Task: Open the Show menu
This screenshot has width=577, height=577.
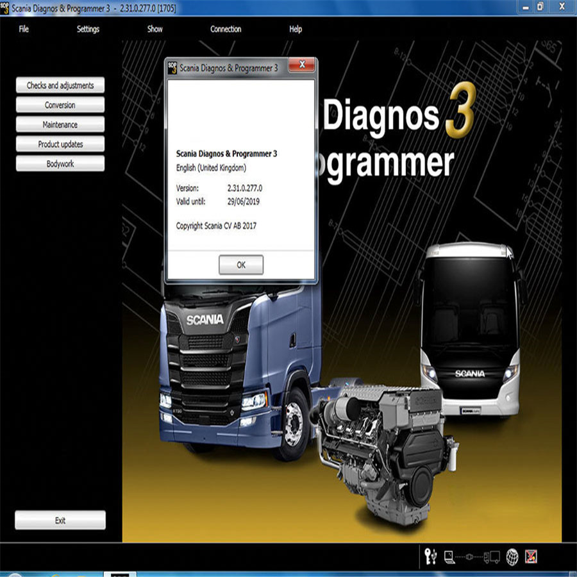Action: point(155,29)
